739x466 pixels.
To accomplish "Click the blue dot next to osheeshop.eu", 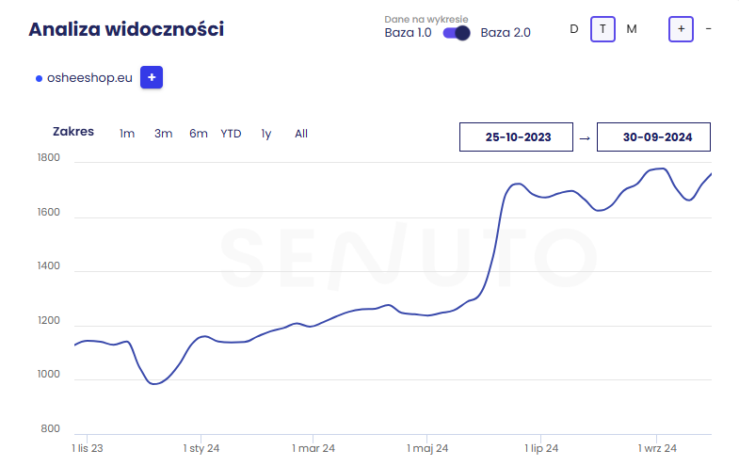I will point(39,79).
